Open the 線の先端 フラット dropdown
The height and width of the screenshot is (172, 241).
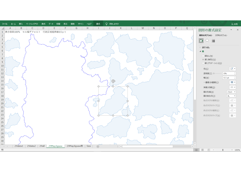(231, 92)
